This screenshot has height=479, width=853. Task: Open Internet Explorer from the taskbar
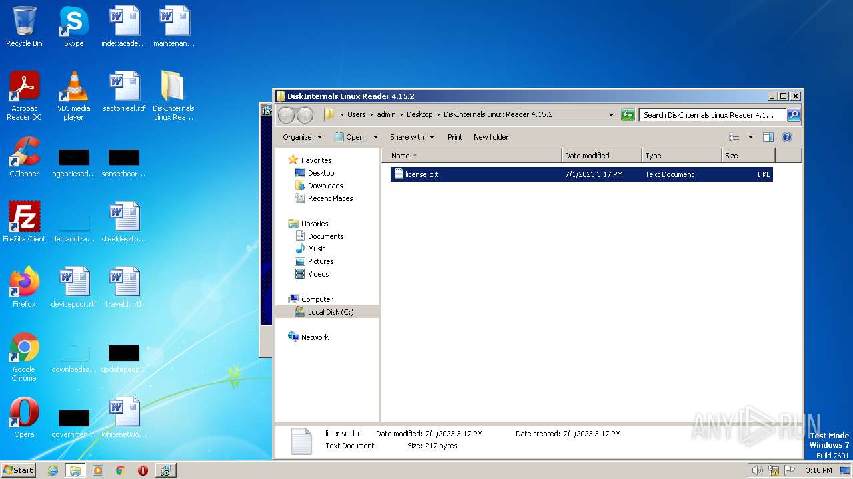pos(53,470)
